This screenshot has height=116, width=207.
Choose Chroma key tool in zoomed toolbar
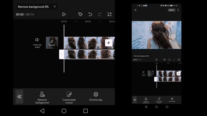pos(96,97)
